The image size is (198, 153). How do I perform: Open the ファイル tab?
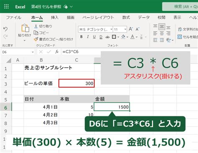pos(14,18)
